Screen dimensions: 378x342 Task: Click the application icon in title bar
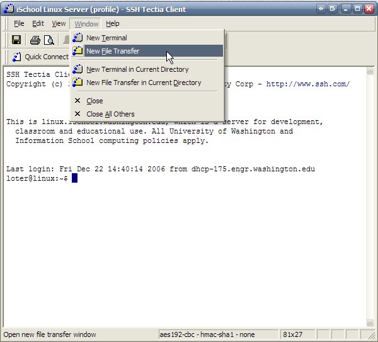coord(9,9)
